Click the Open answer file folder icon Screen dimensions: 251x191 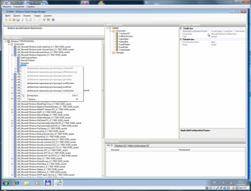click(x=10, y=20)
